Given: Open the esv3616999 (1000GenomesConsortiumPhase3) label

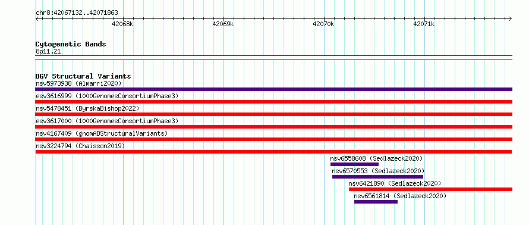Looking at the screenshot, I should 107,96.
